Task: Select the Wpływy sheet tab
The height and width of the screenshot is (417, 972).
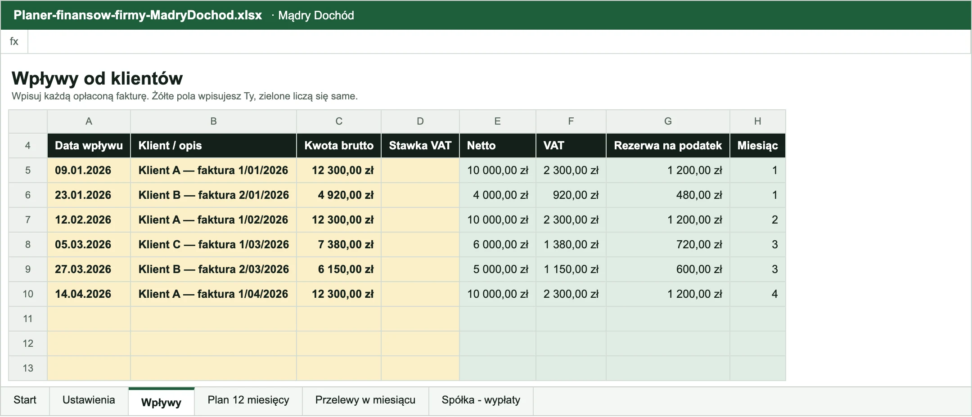Action: (161, 402)
